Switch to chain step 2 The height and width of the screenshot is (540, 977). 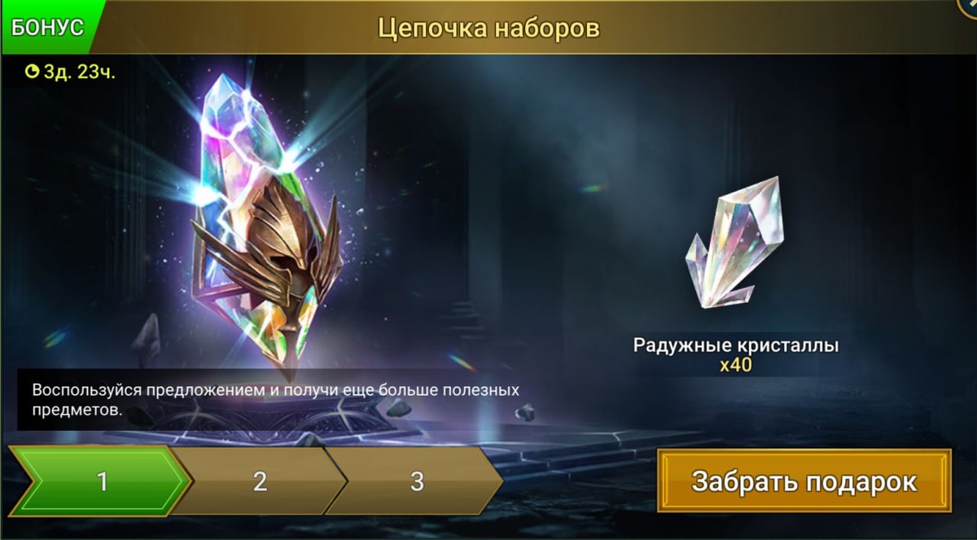(x=260, y=481)
